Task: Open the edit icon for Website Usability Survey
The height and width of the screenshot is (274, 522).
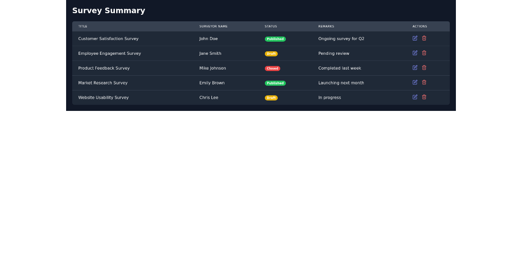Action: (415, 97)
